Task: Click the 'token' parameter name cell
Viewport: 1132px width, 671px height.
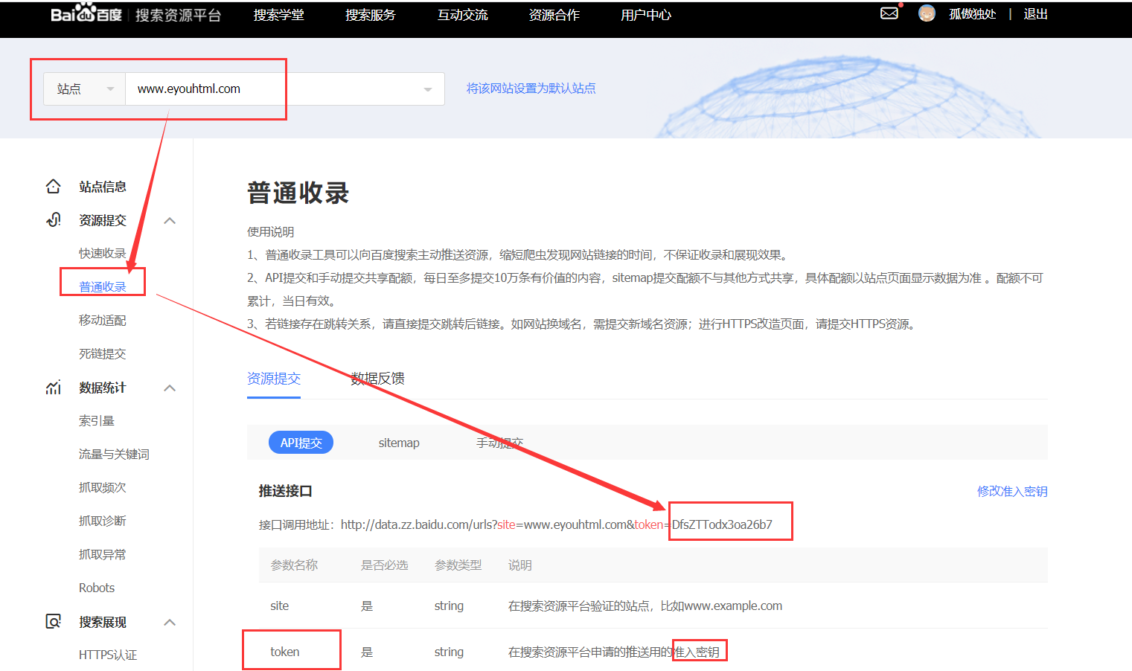Action: (284, 652)
